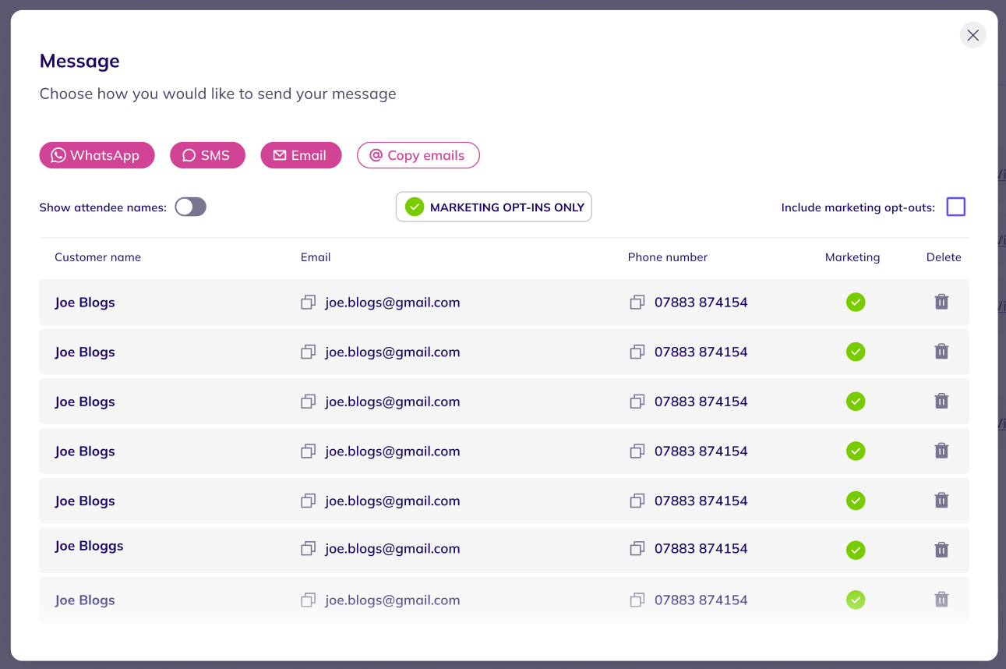The image size is (1006, 669).
Task: Copy the email address in the first row
Action: click(x=309, y=302)
